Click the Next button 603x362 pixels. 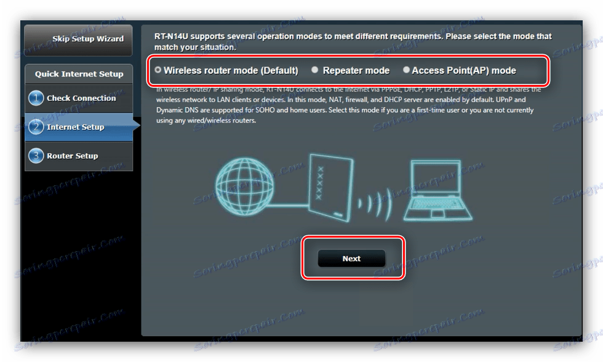(x=351, y=259)
